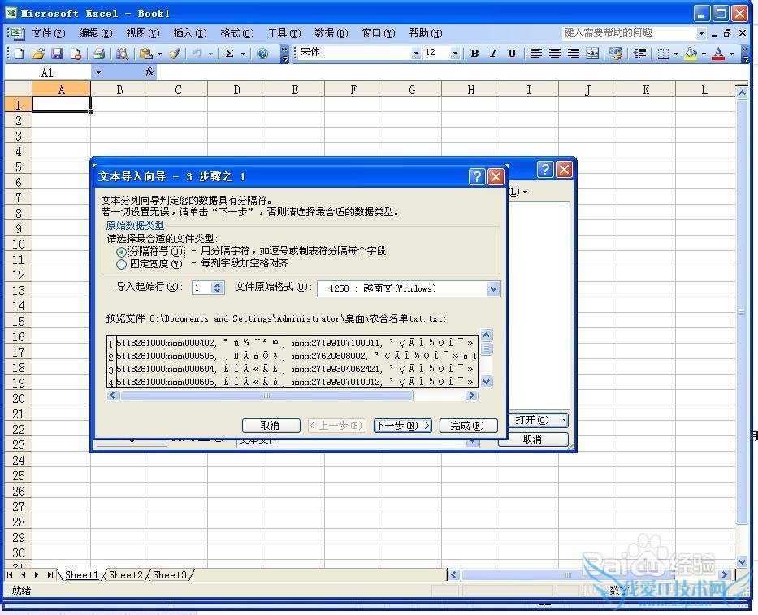Click the 下一步 (Next) button
This screenshot has width=758, height=615.
click(402, 426)
